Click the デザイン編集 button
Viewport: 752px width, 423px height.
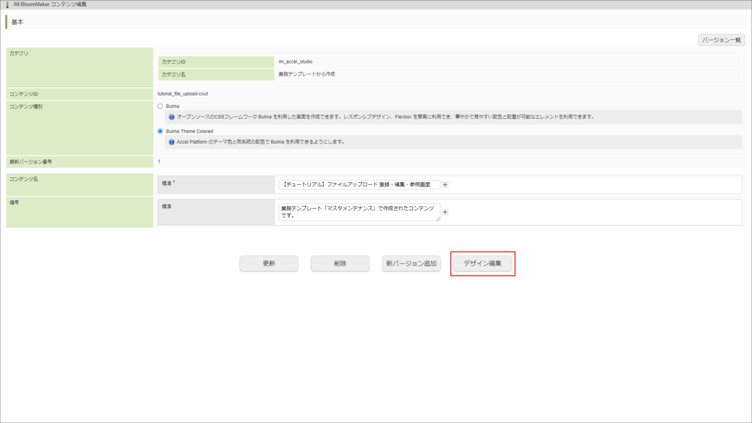(483, 263)
